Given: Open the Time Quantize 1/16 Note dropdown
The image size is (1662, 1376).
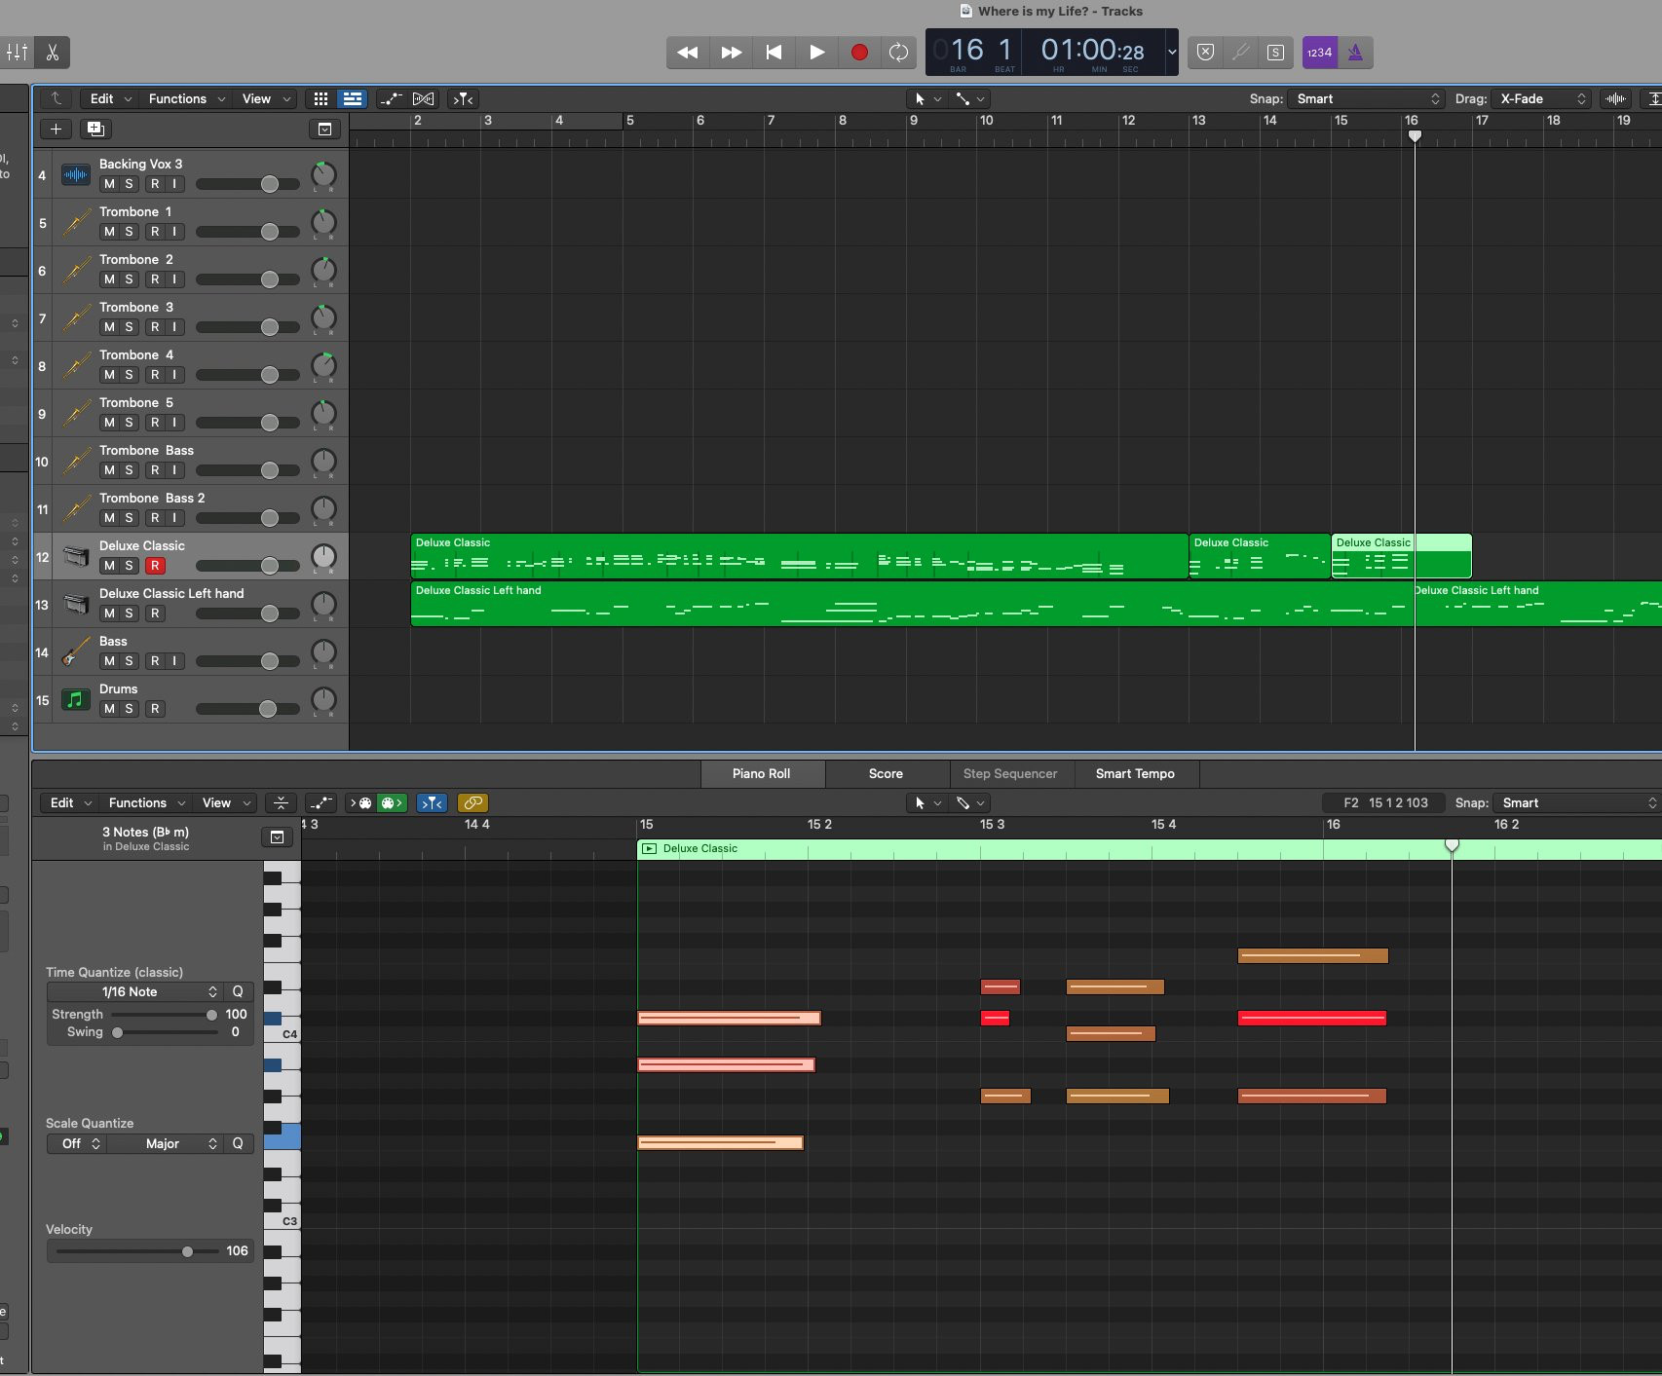Looking at the screenshot, I should coord(135,991).
